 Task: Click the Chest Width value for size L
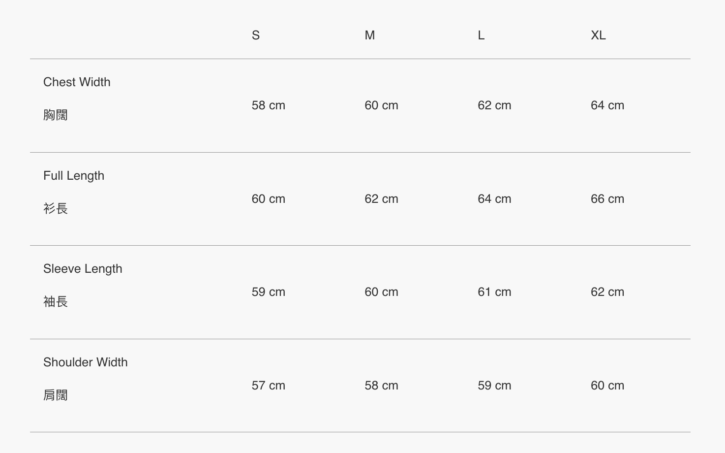tap(494, 105)
